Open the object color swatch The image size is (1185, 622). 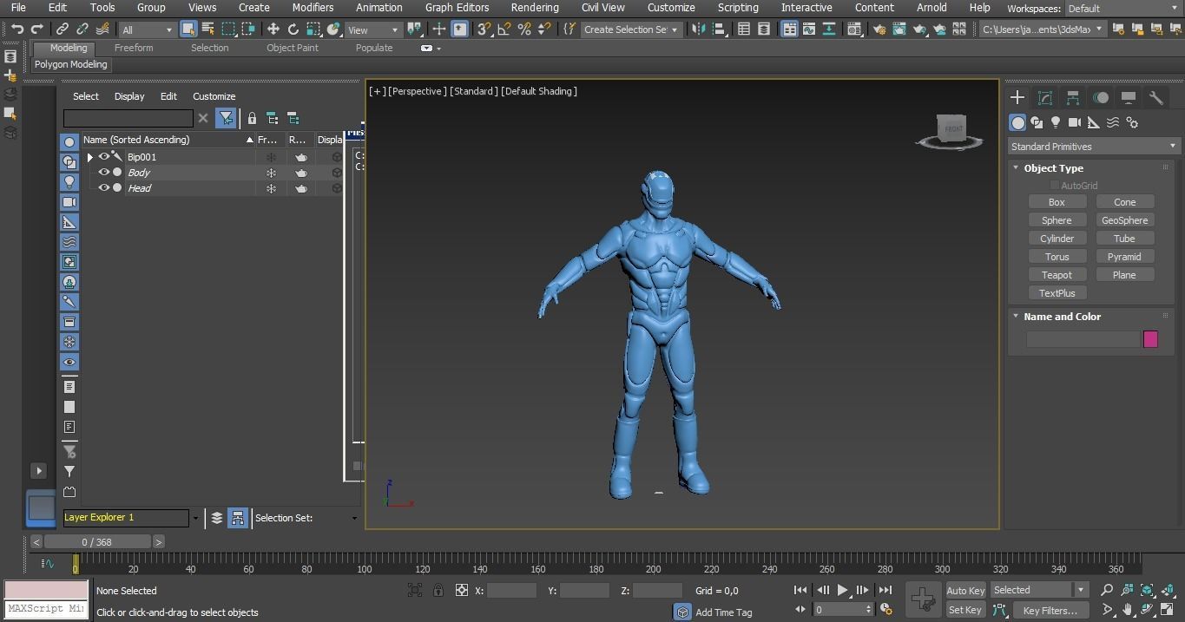(x=1150, y=339)
